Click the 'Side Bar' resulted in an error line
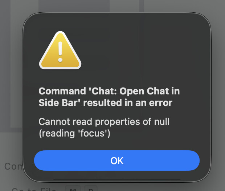 click(x=106, y=103)
